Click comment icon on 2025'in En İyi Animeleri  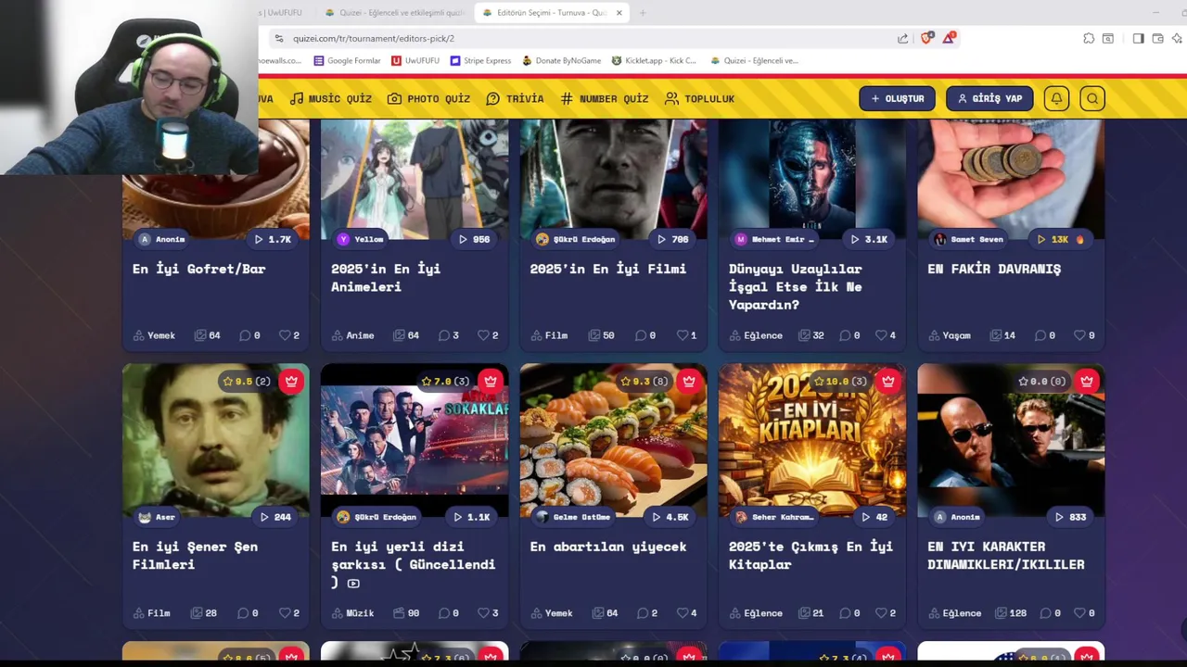tap(444, 335)
